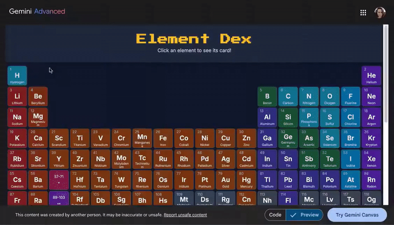394x225 pixels.
Task: Open the Sodium (Na) element card
Action: pos(17,117)
